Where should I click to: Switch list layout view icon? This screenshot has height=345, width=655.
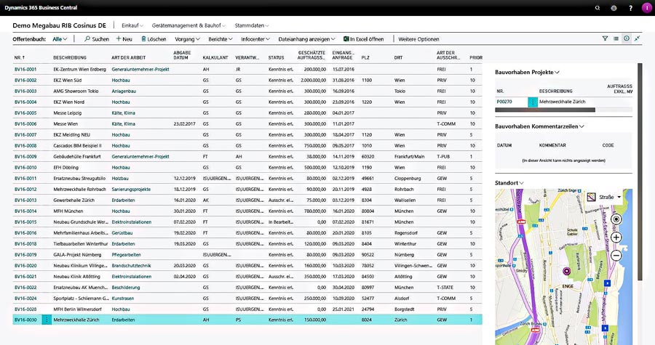tap(616, 38)
